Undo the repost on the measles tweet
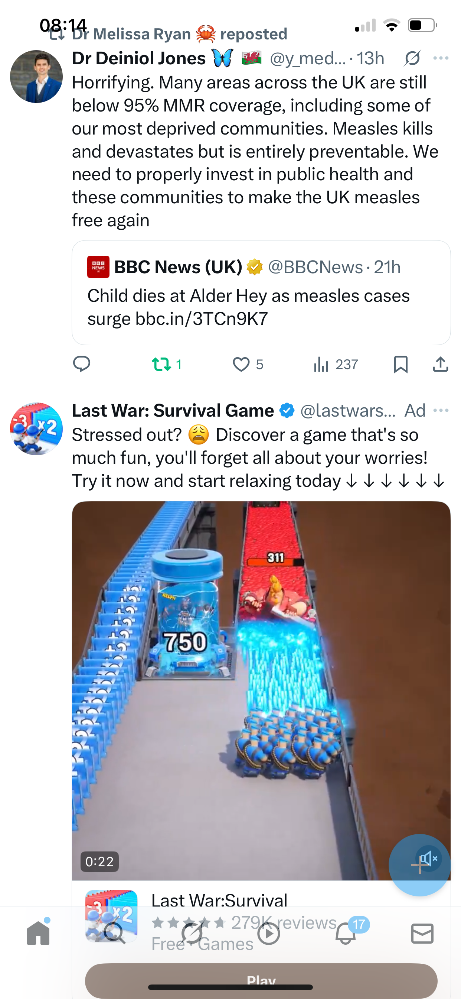 pos(167,365)
